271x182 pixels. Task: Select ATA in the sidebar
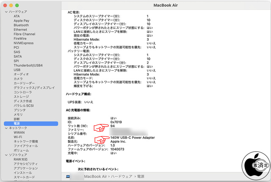(x=17, y=16)
